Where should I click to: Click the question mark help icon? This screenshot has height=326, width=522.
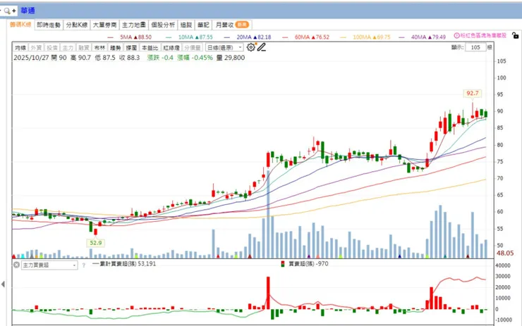tap(84, 265)
